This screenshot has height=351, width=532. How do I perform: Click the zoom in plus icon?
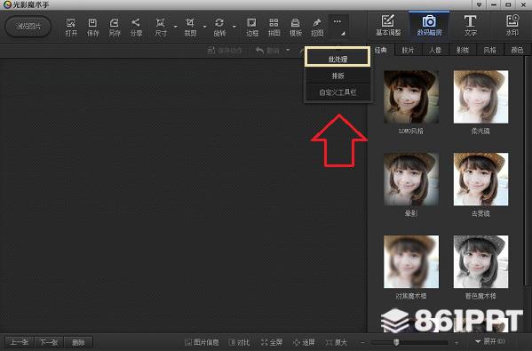[x=457, y=342]
